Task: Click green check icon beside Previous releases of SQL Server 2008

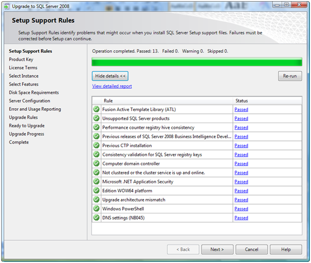Action: [96, 137]
